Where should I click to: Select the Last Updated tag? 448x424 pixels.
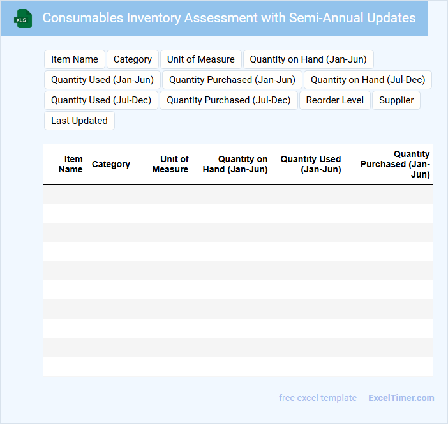pos(79,121)
